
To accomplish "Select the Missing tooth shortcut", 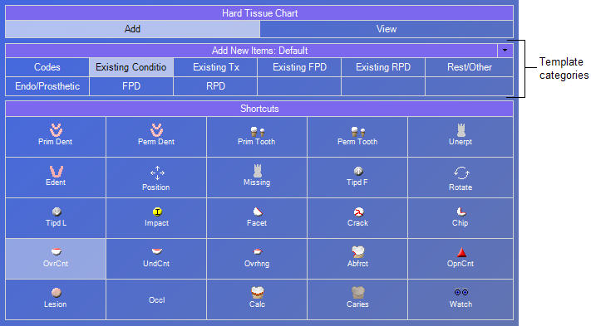I will point(257,178).
